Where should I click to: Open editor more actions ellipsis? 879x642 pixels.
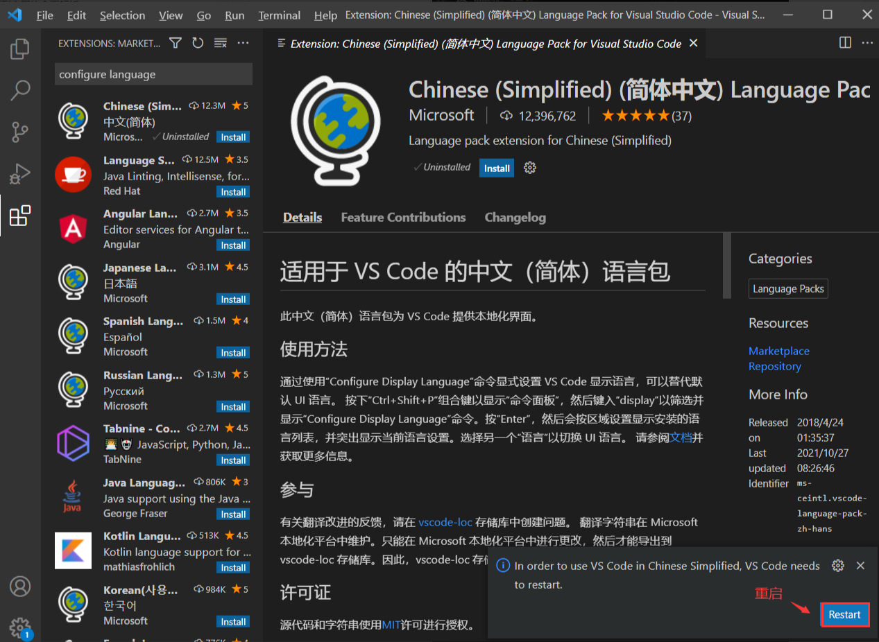(x=867, y=43)
